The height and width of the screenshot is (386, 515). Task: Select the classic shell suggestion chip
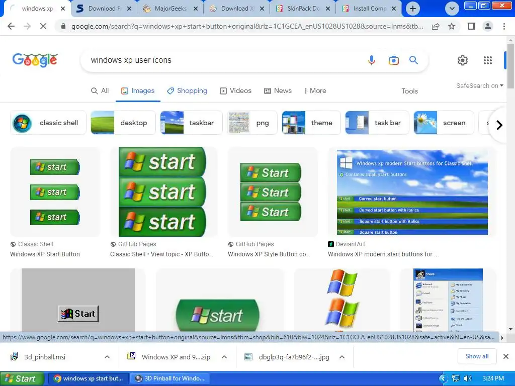click(48, 123)
